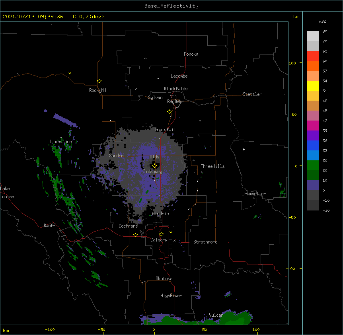Screen dimensions: 343x335
Task: Click the Stettler label
Action: 252,94
